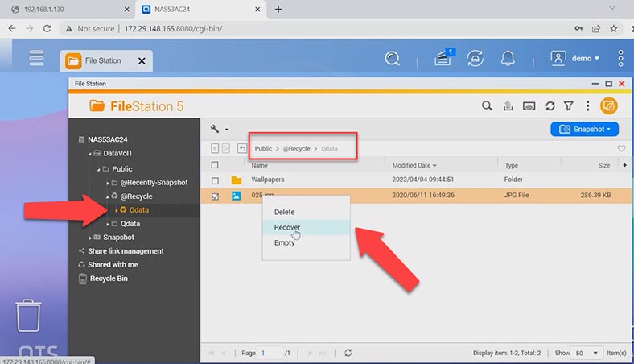The width and height of the screenshot is (634, 364).
Task: Select @Recently-Snapshot folder in tree
Action: (154, 183)
